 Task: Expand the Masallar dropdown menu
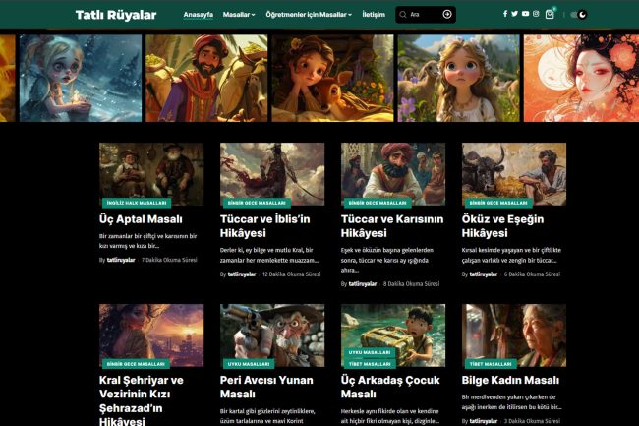click(239, 15)
